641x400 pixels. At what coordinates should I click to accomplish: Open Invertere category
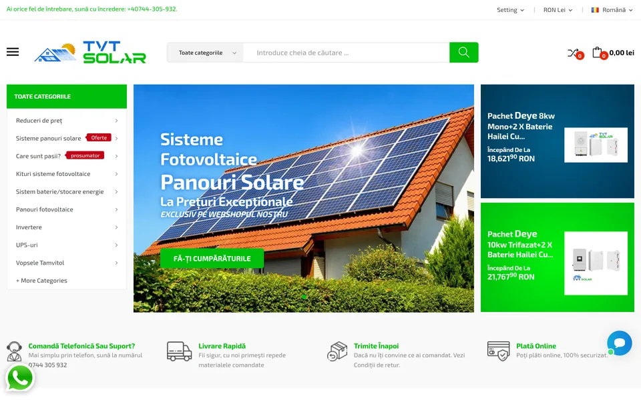pos(29,227)
